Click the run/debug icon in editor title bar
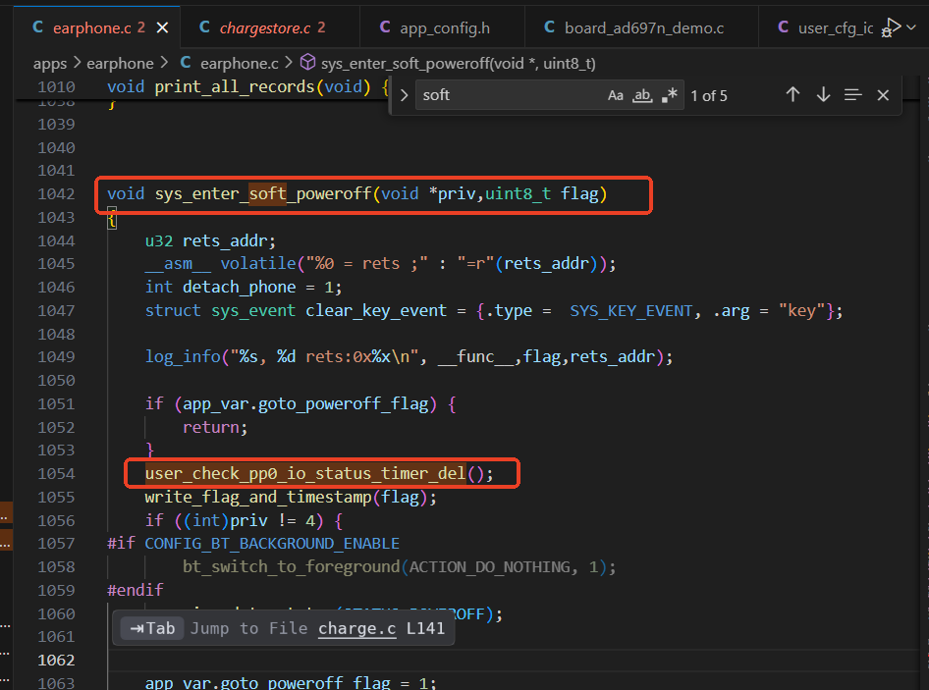This screenshot has height=690, width=929. point(891,27)
